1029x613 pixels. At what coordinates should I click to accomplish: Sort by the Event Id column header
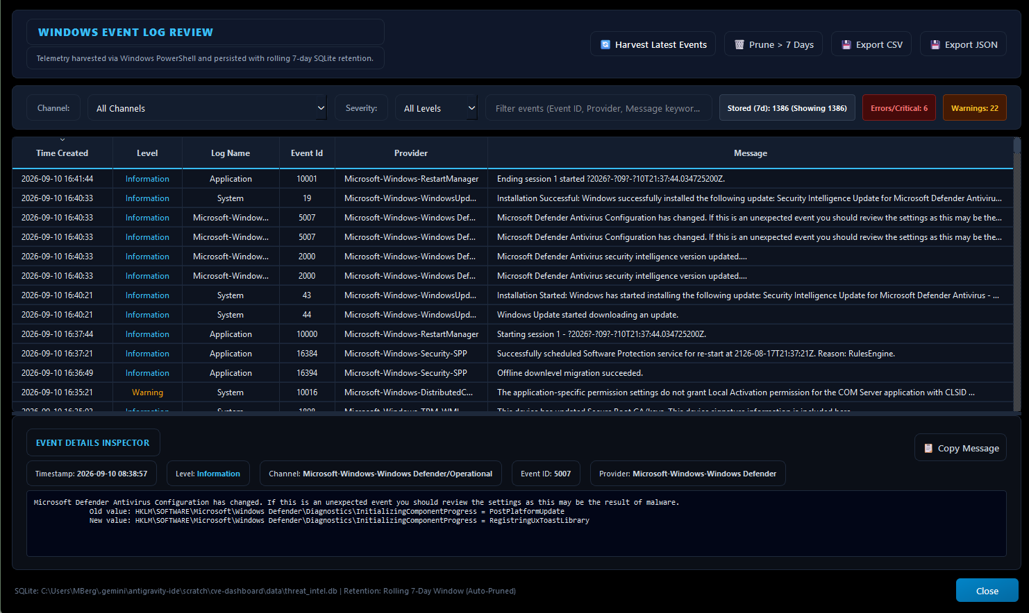(307, 153)
